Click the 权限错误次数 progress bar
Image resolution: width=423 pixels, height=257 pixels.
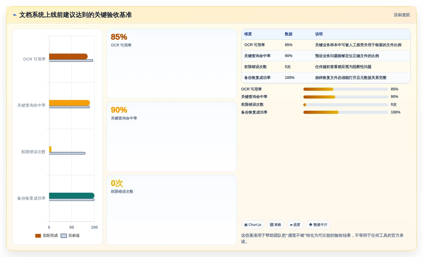click(x=346, y=105)
